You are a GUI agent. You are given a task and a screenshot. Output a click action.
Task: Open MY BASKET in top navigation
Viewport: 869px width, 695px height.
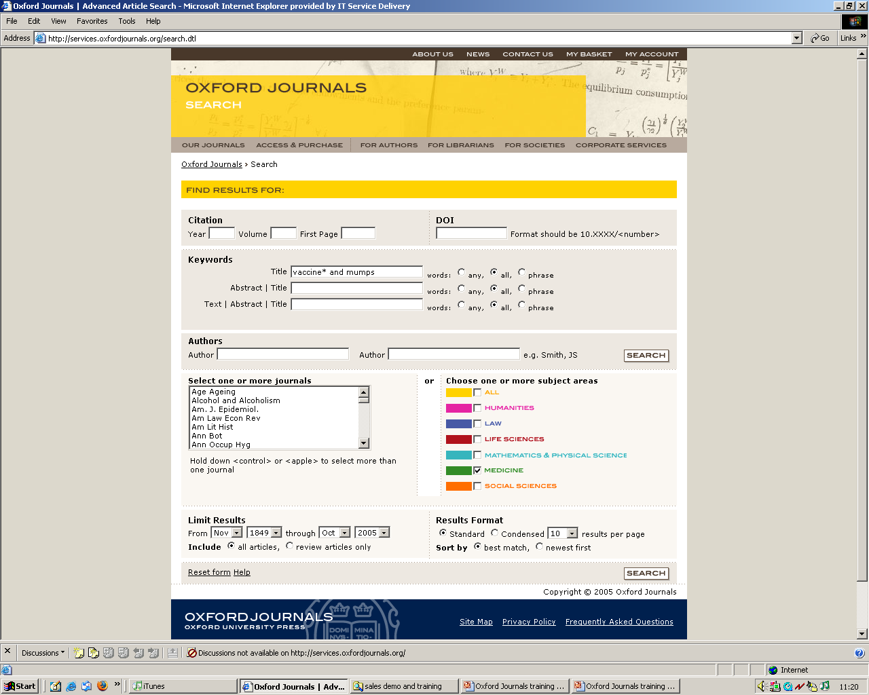(x=589, y=54)
